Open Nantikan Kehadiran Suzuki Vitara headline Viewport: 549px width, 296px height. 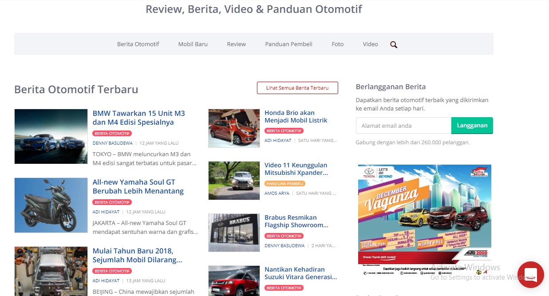(x=301, y=273)
